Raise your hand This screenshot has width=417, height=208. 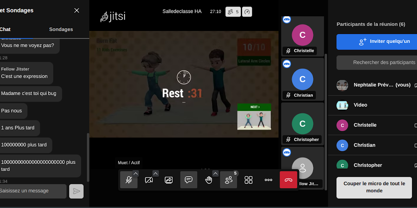pyautogui.click(x=208, y=180)
